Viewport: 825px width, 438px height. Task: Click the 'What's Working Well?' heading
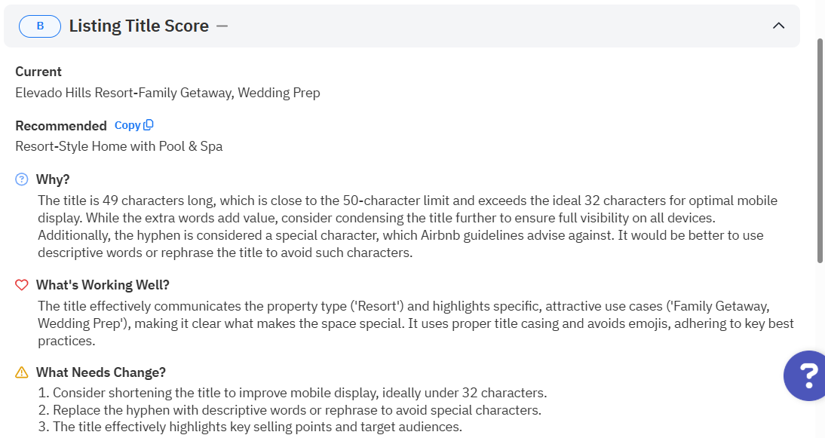tap(103, 285)
